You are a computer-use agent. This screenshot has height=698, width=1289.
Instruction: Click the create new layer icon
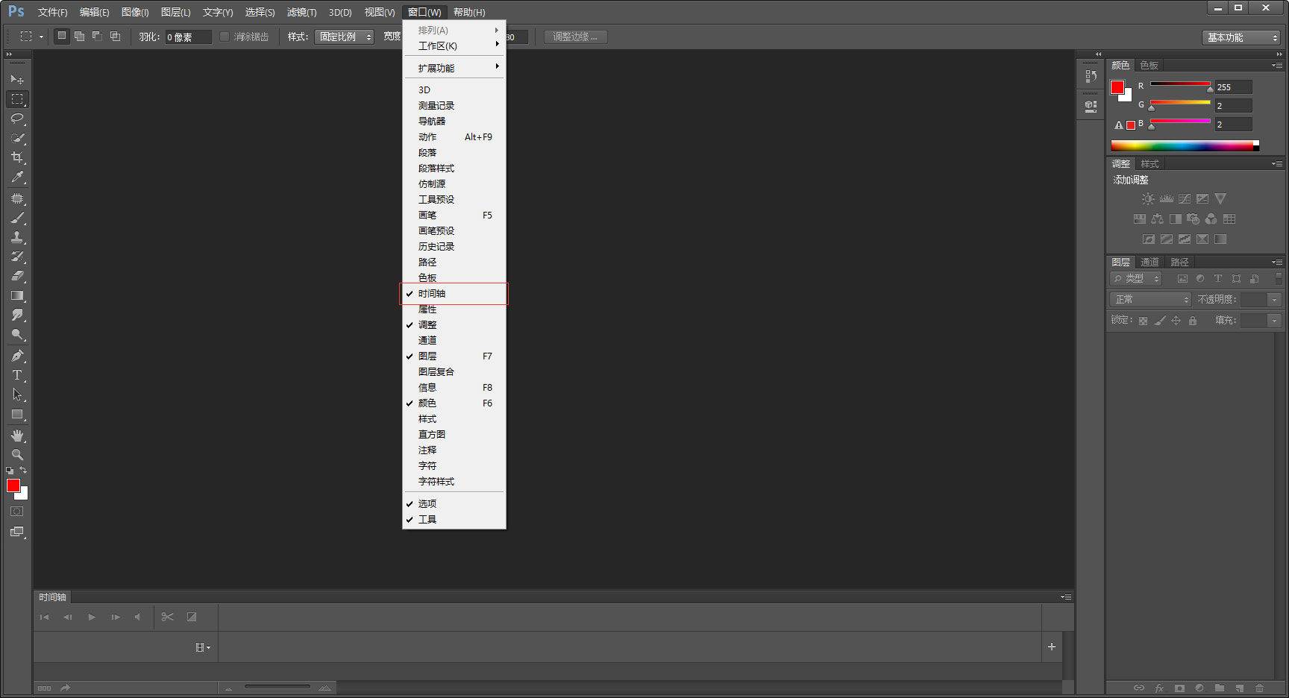coord(1239,688)
